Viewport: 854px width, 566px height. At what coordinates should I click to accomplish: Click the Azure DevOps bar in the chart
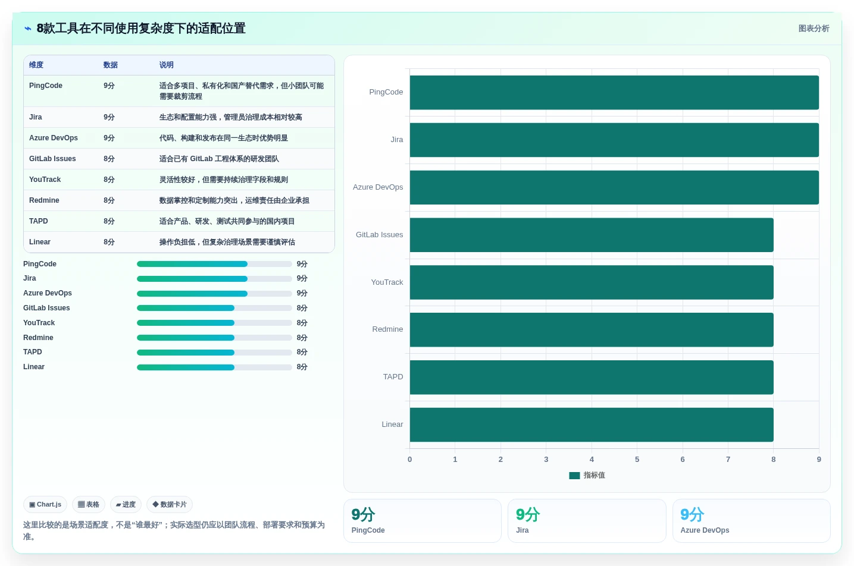coord(614,188)
